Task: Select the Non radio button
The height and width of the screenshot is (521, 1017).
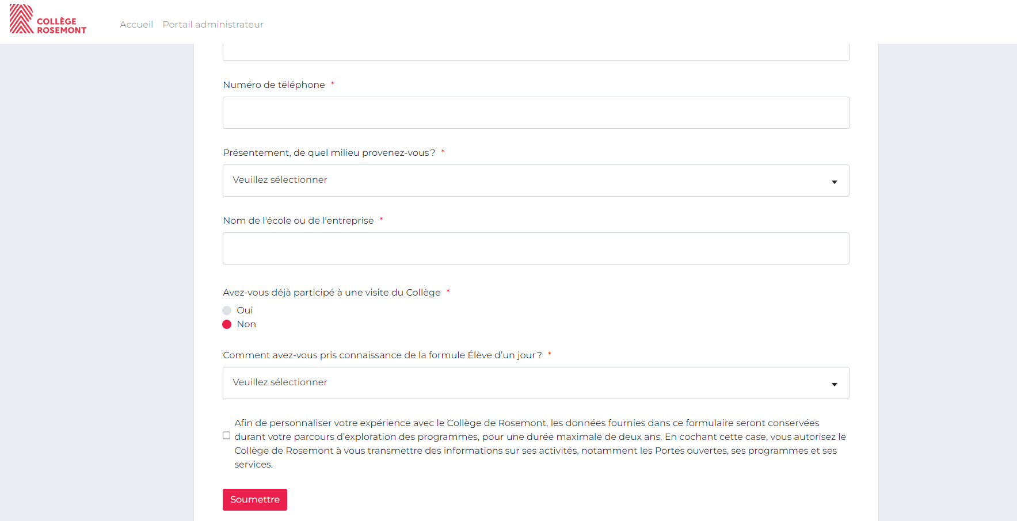Action: [227, 324]
